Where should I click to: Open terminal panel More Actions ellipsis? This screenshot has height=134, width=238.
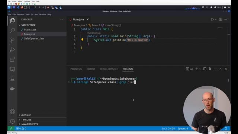(215, 69)
